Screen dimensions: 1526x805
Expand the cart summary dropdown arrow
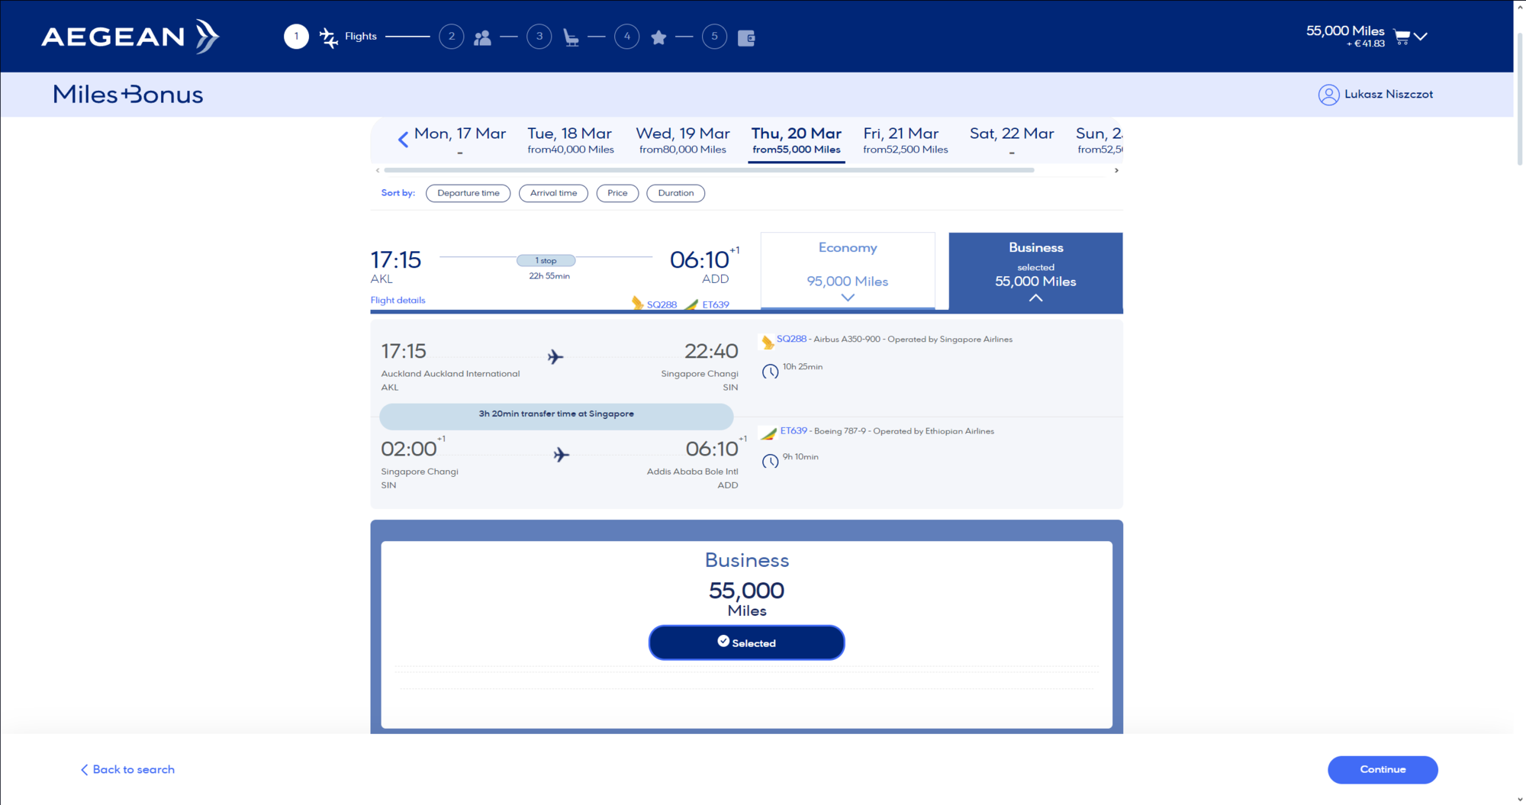pyautogui.click(x=1421, y=37)
